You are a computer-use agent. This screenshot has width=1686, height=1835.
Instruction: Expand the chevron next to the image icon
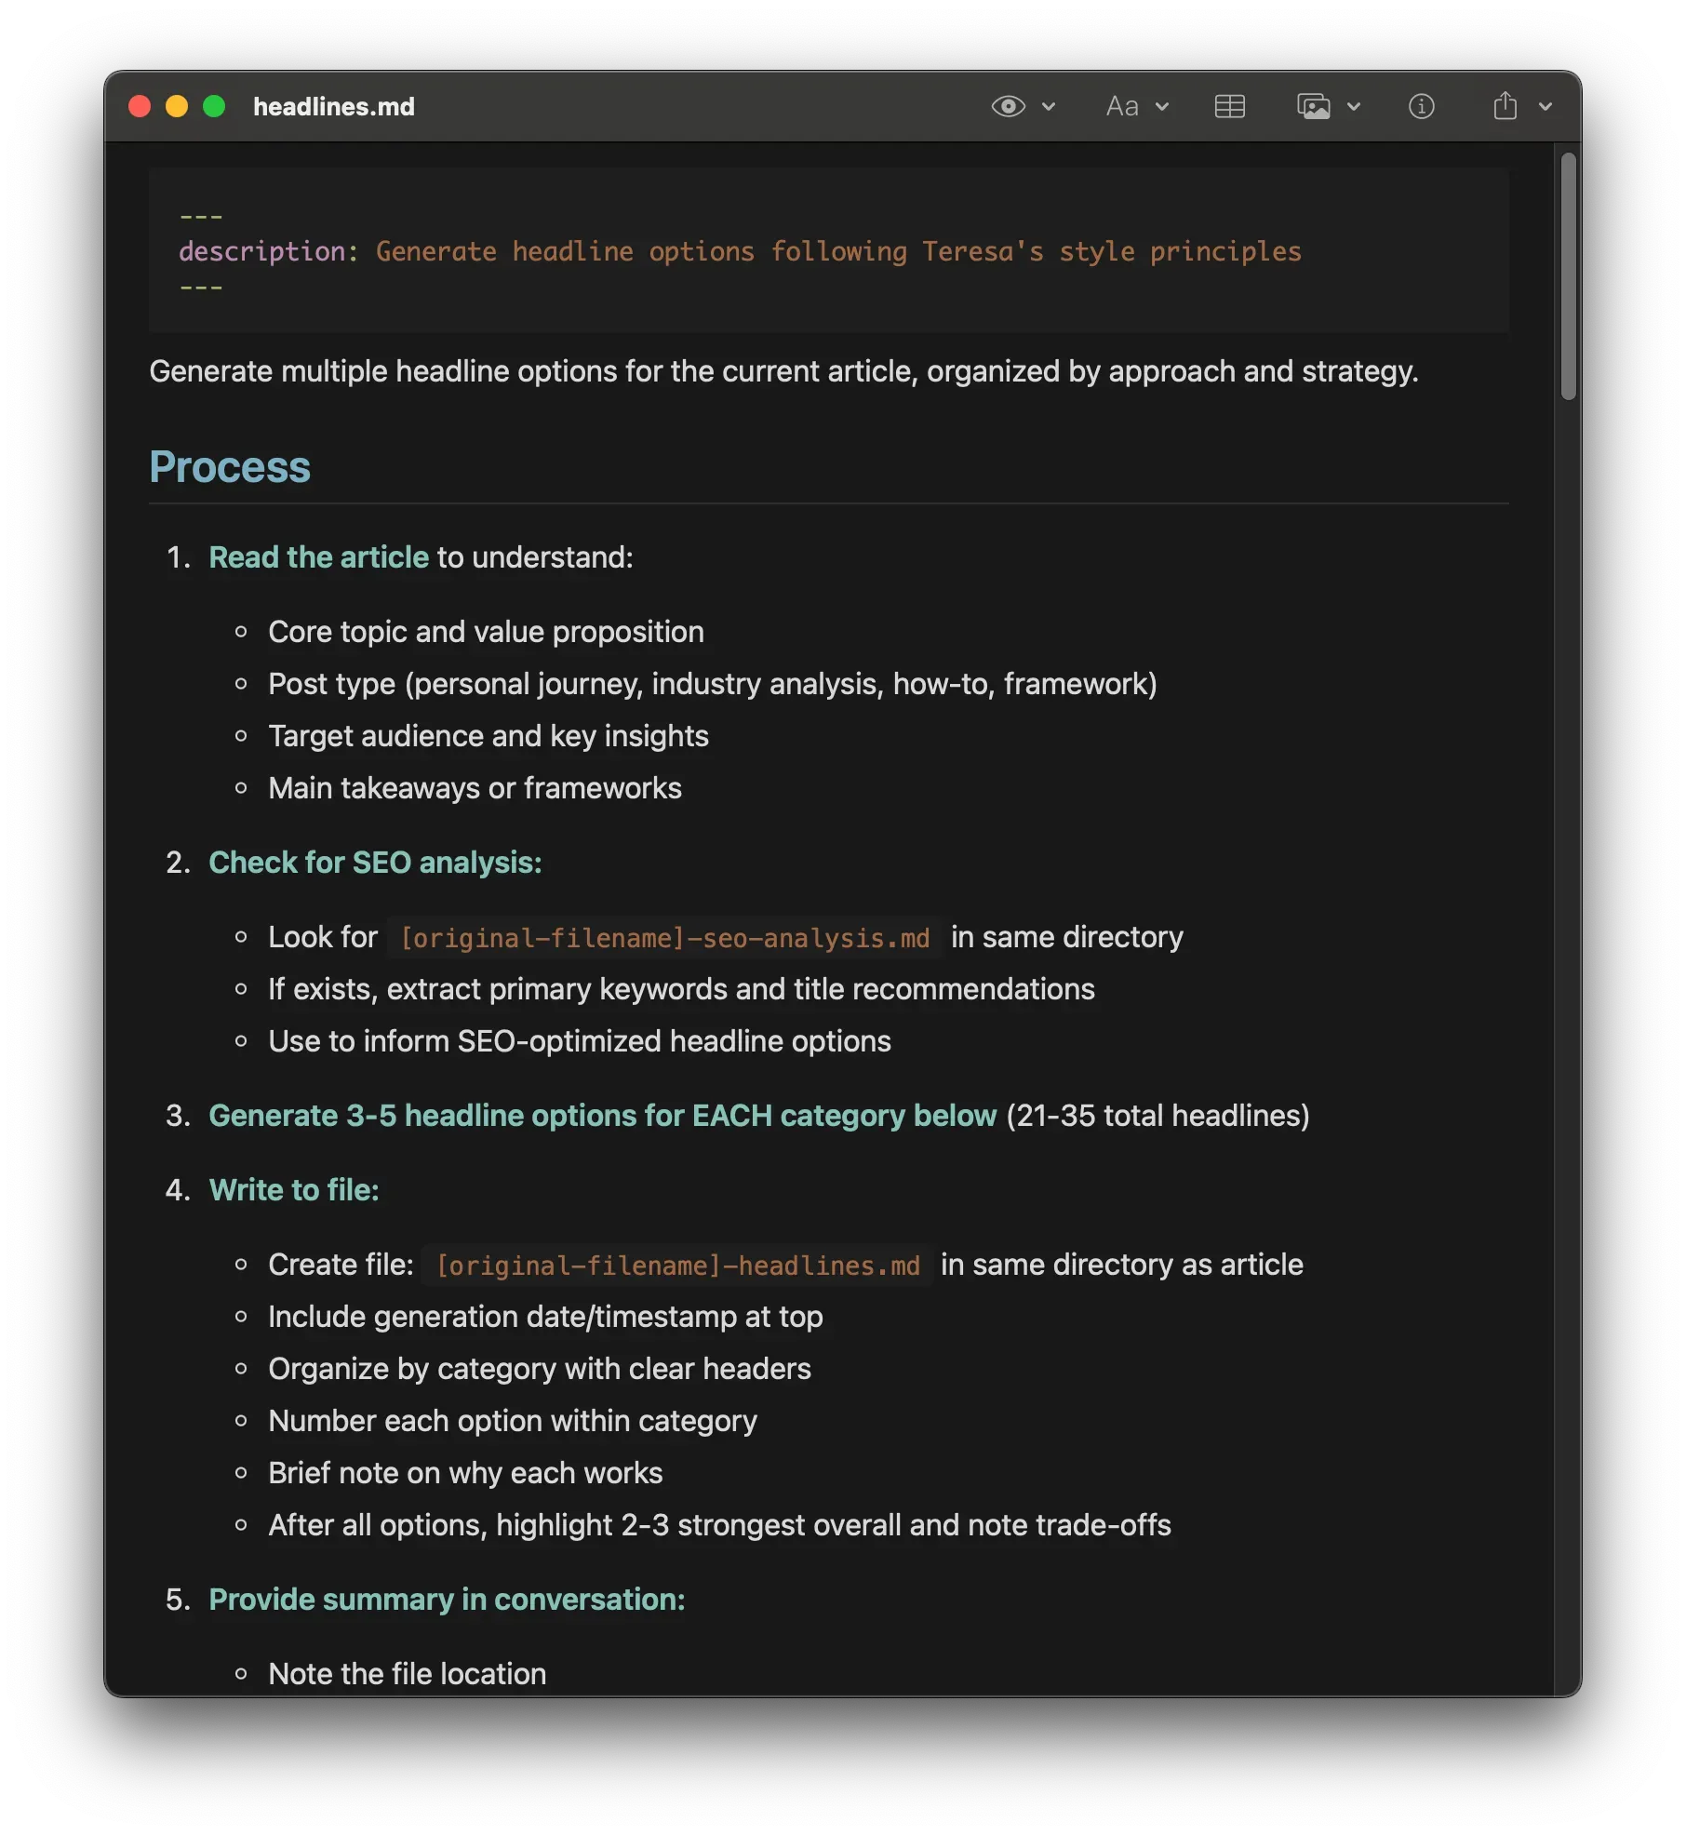coord(1351,107)
